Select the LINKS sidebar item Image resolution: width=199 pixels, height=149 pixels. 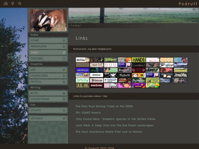click(48, 53)
